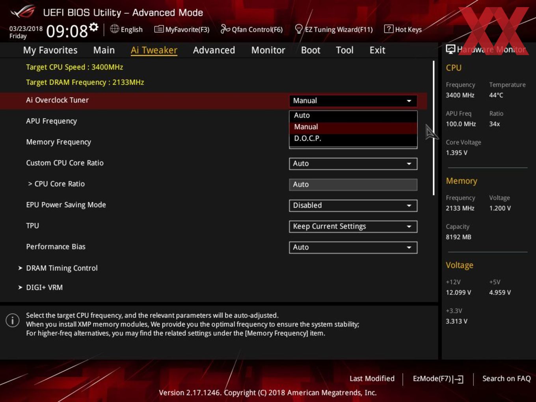Screen dimensions: 536x402
Task: Choose Manual in the open dropdown list
Action: pos(353,127)
